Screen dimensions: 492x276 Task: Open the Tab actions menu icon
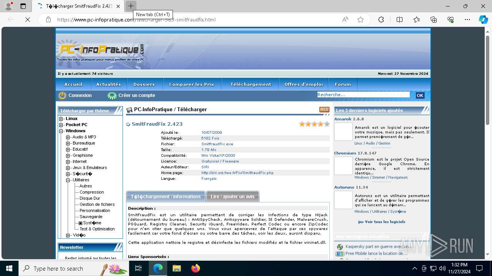tap(23, 6)
